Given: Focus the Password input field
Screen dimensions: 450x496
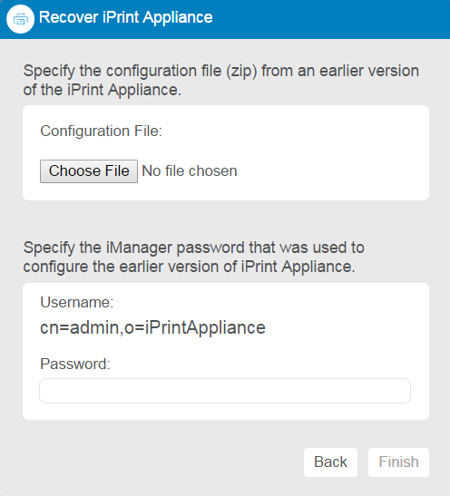Looking at the screenshot, I should coord(225,391).
